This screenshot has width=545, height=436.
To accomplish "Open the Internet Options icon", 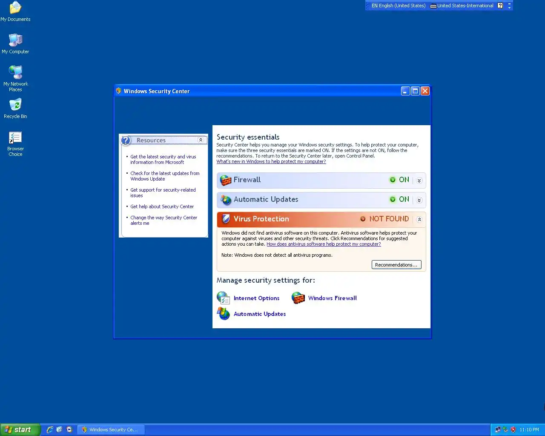I will pos(224,298).
